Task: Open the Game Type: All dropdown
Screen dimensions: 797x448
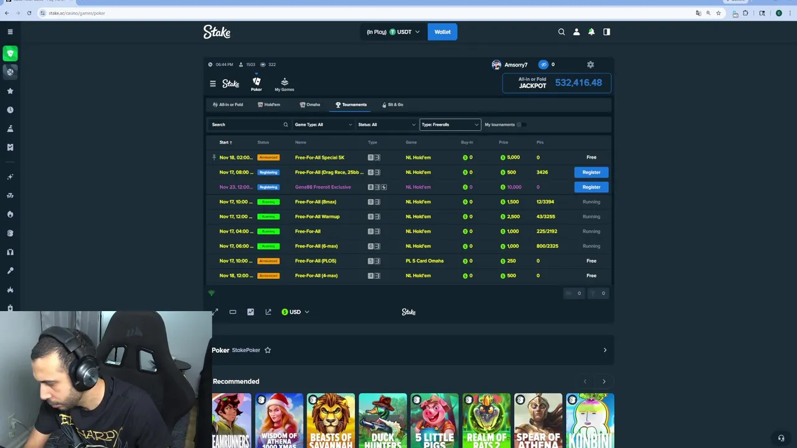Action: (x=323, y=124)
